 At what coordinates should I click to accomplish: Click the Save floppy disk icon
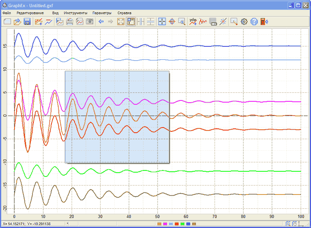[27, 22]
